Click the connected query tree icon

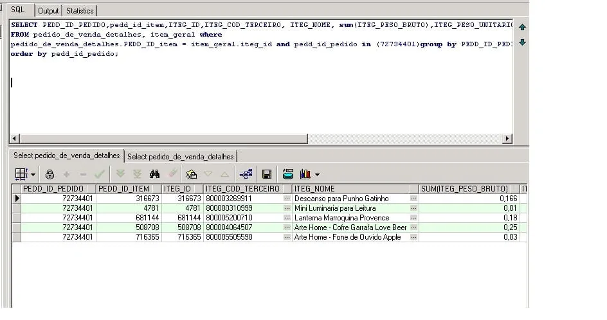(246, 174)
